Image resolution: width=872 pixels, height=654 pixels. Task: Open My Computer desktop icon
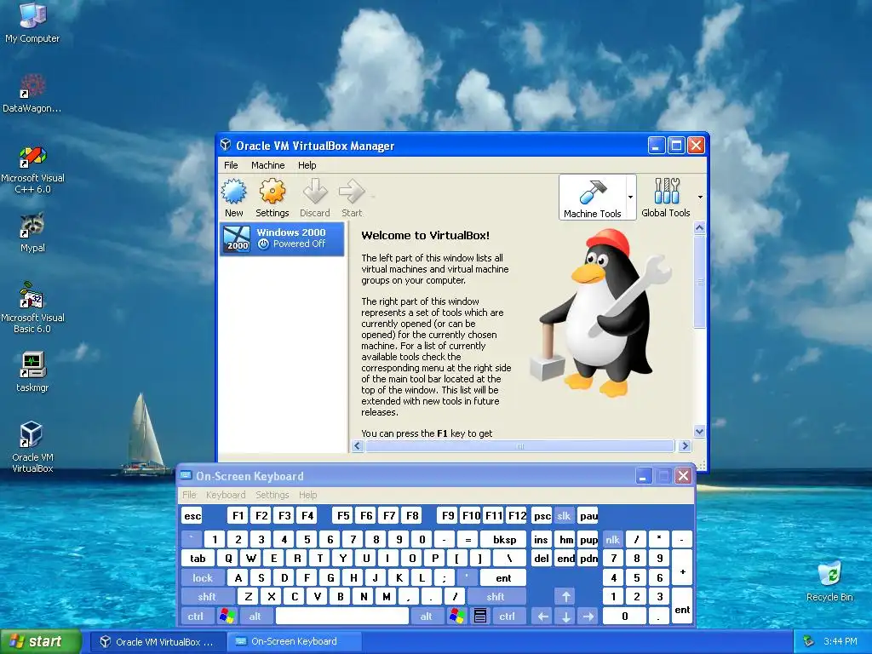pyautogui.click(x=32, y=23)
